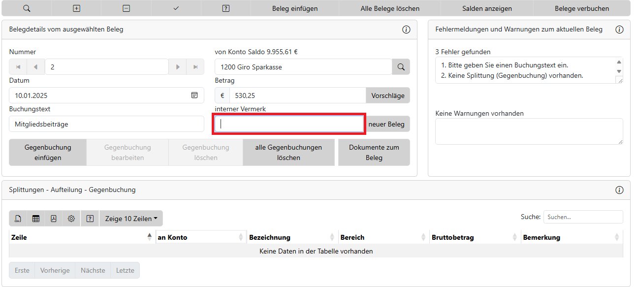This screenshot has width=638, height=287.
Task: Click the checkmark icon in top toolbar
Action: pos(176,8)
